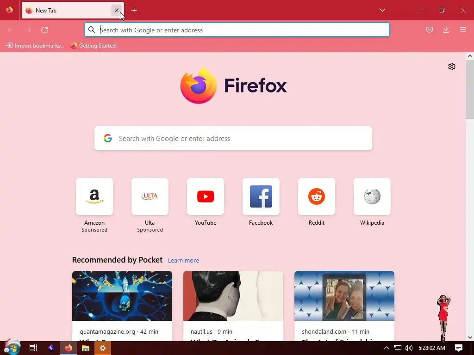Click the scrollbar down arrow
Screen dimensions: 474x355
tap(470, 337)
